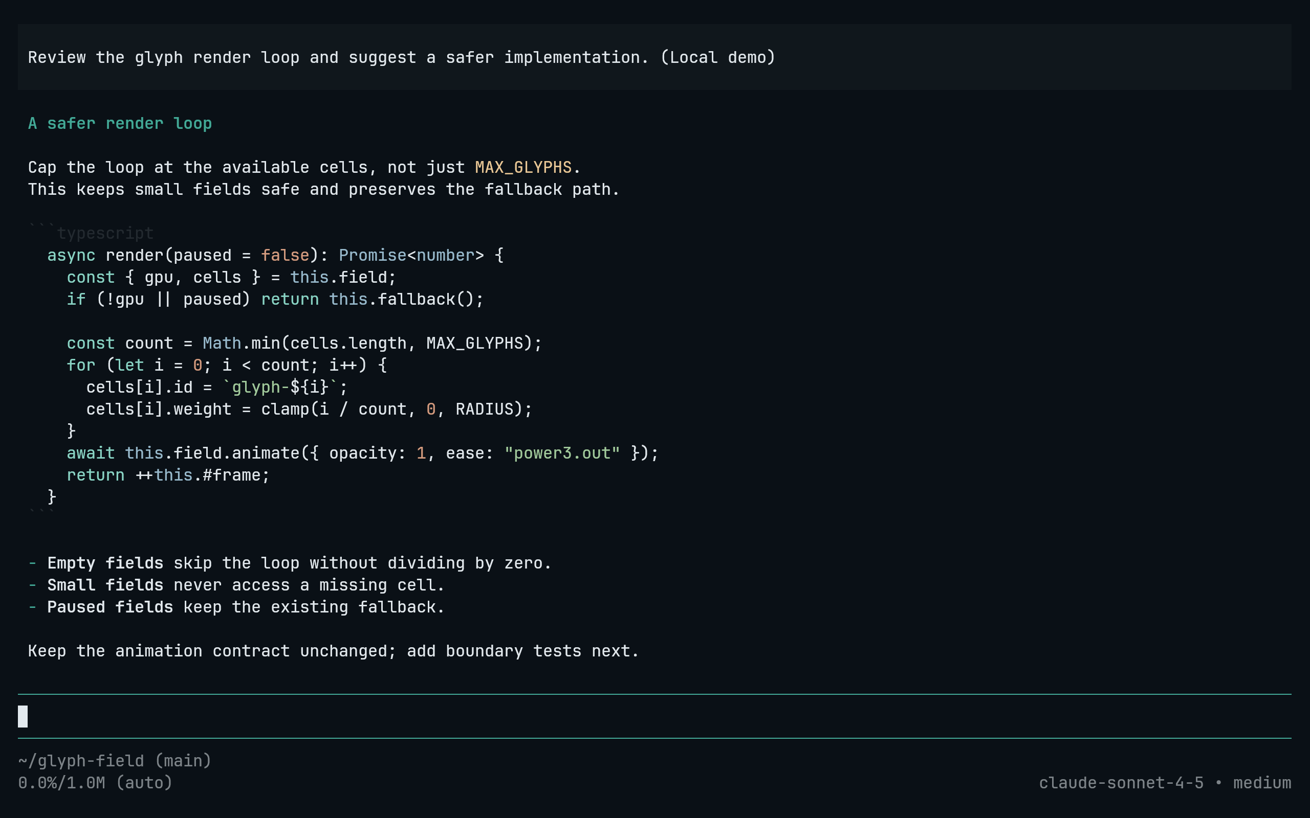Viewport: 1310px width, 818px height.
Task: Click the "return ++this.#frame;" line
Action: tap(168, 475)
